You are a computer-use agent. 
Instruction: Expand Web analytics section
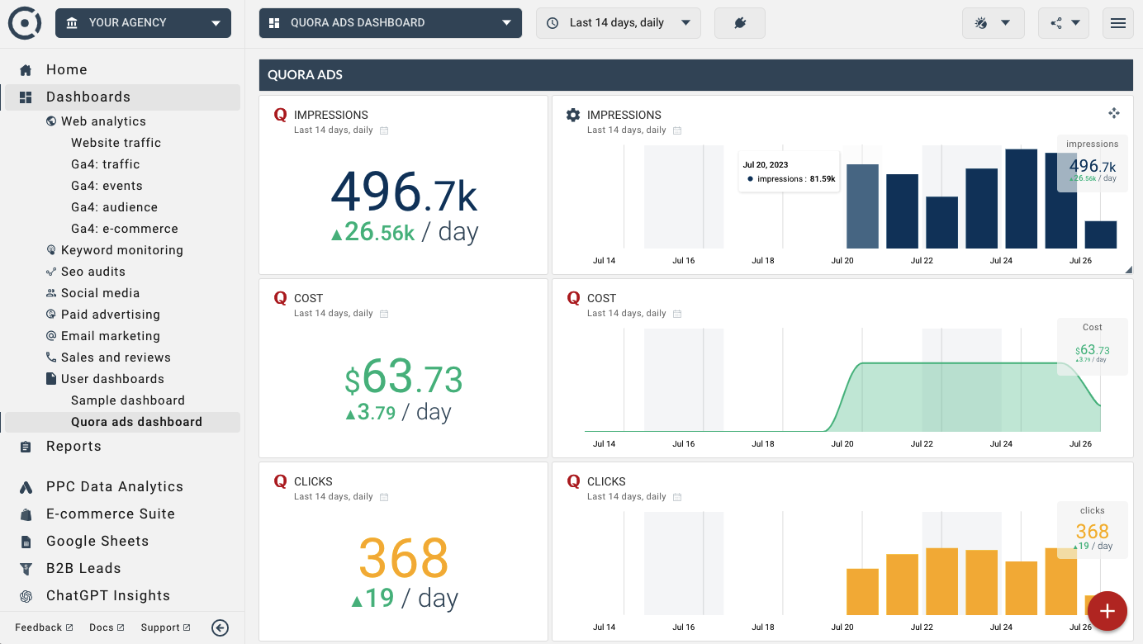(103, 121)
